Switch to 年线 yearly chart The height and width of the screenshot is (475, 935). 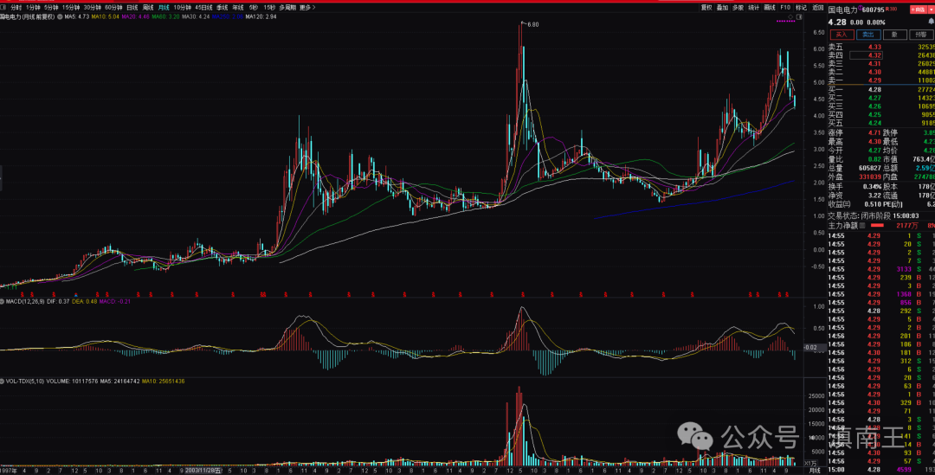(238, 8)
